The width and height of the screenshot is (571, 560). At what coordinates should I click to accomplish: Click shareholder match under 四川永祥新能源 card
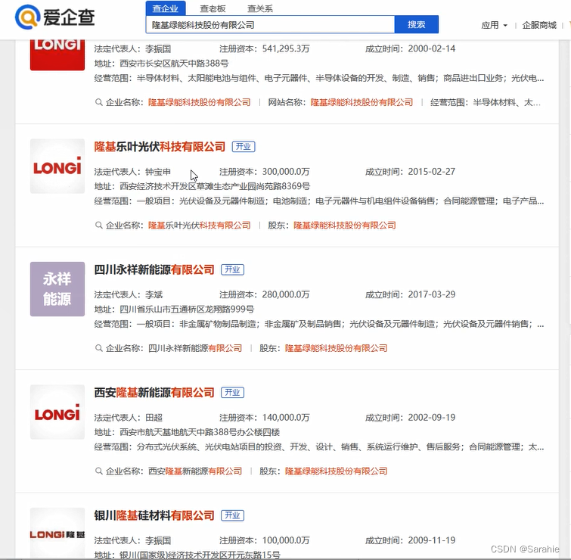click(336, 348)
